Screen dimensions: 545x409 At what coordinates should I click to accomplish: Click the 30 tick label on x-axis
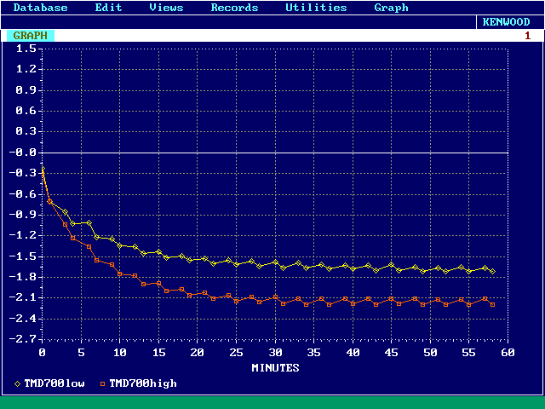(275, 352)
